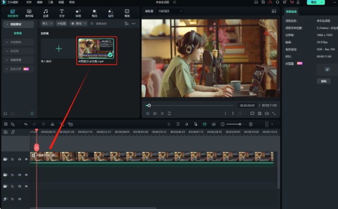Screen dimensions: 338x209
Task: Open the 音频 (Audio) panel tab
Action: [46, 12]
